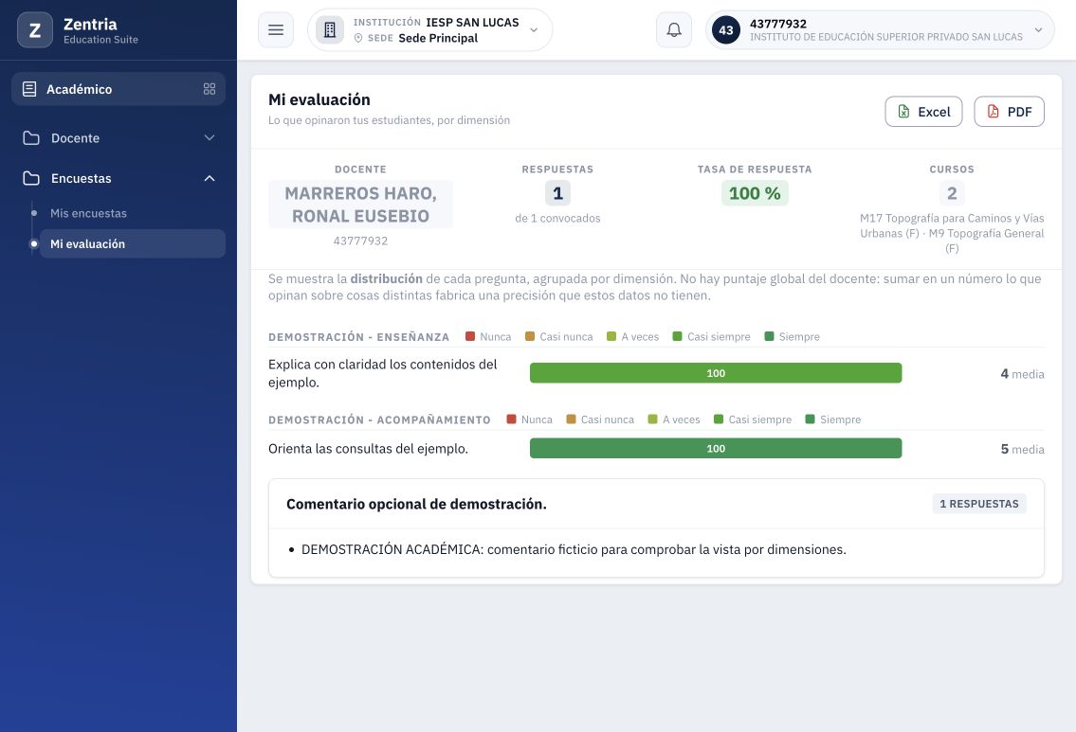Viewport: 1076px width, 732px height.
Task: Open the notifications bell
Action: (x=674, y=30)
